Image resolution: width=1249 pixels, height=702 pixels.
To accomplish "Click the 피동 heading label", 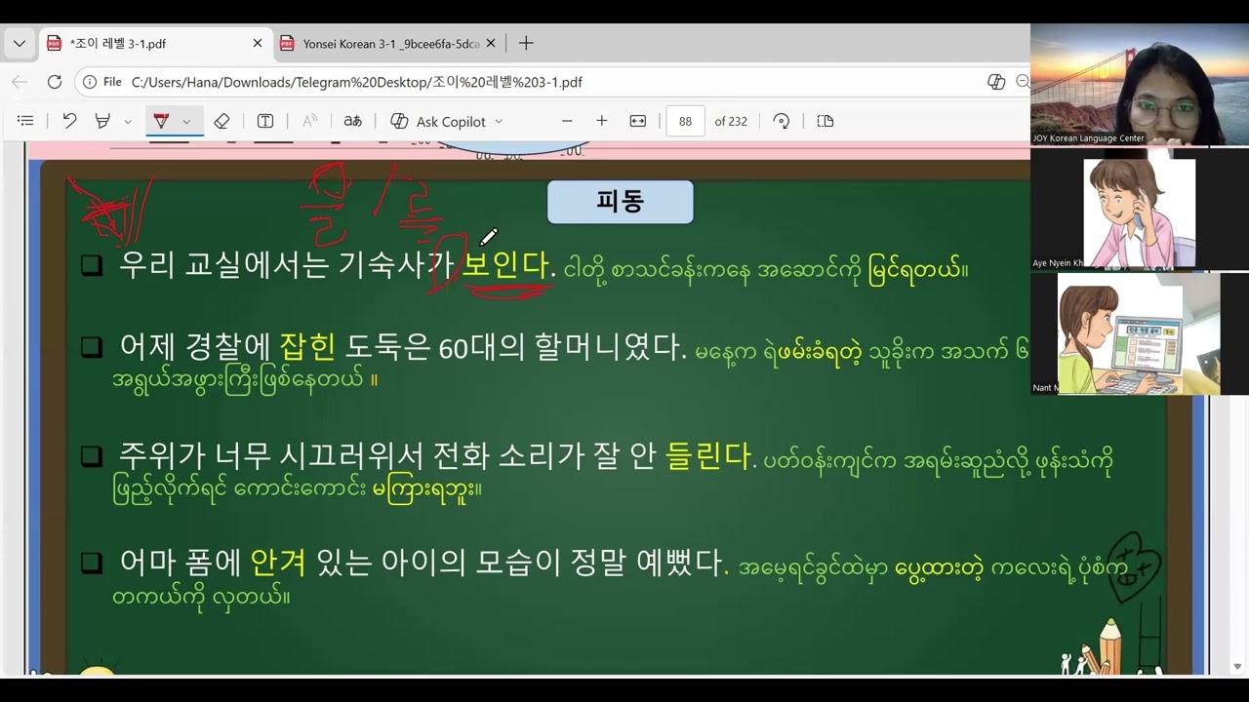I will click(x=621, y=202).
